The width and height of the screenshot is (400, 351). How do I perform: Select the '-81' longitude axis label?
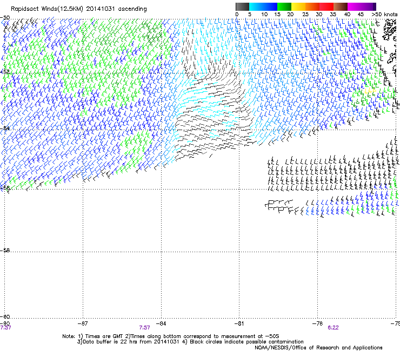coord(239,323)
